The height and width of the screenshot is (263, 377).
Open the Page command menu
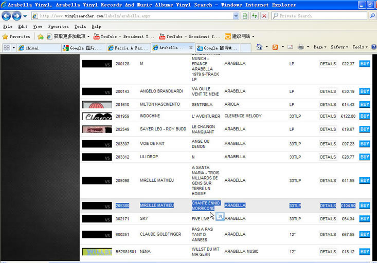click(x=320, y=47)
